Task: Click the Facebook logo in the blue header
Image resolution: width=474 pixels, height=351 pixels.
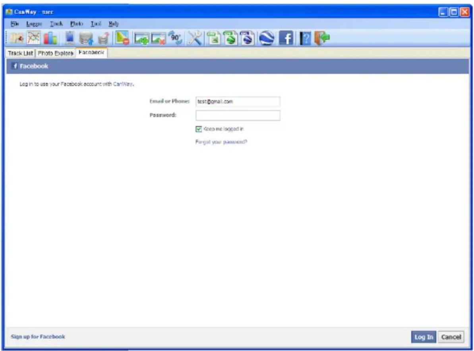Action: [14, 66]
